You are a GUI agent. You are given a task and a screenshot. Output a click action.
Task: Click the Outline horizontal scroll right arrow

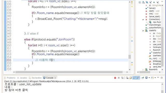tap(160, 72)
